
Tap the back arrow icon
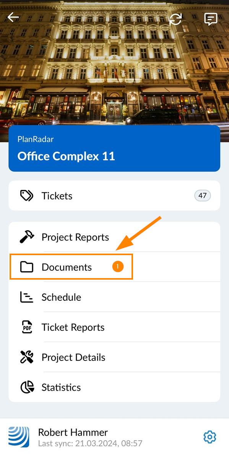[13, 17]
